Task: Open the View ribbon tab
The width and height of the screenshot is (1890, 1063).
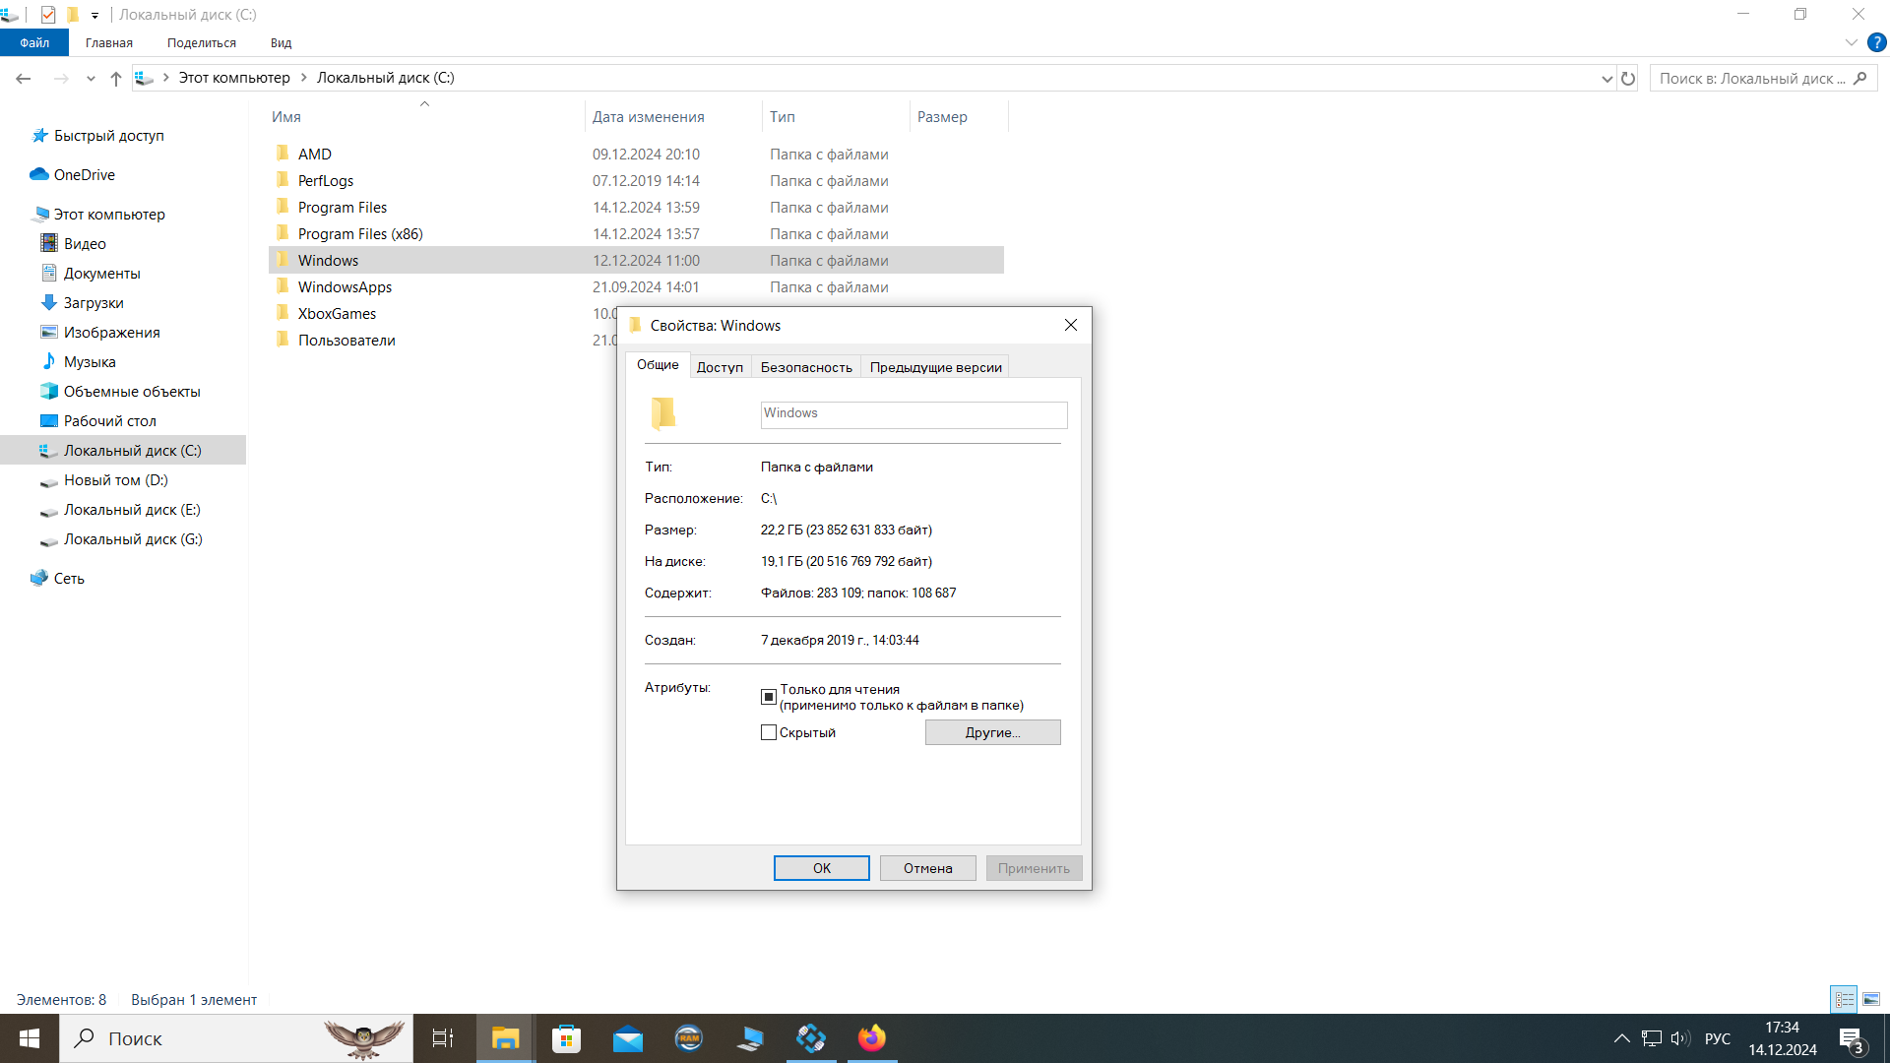Action: [281, 42]
